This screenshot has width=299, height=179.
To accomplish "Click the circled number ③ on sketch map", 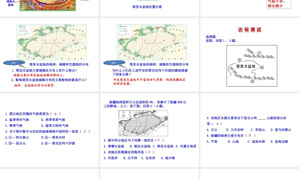I will (x=252, y=81).
